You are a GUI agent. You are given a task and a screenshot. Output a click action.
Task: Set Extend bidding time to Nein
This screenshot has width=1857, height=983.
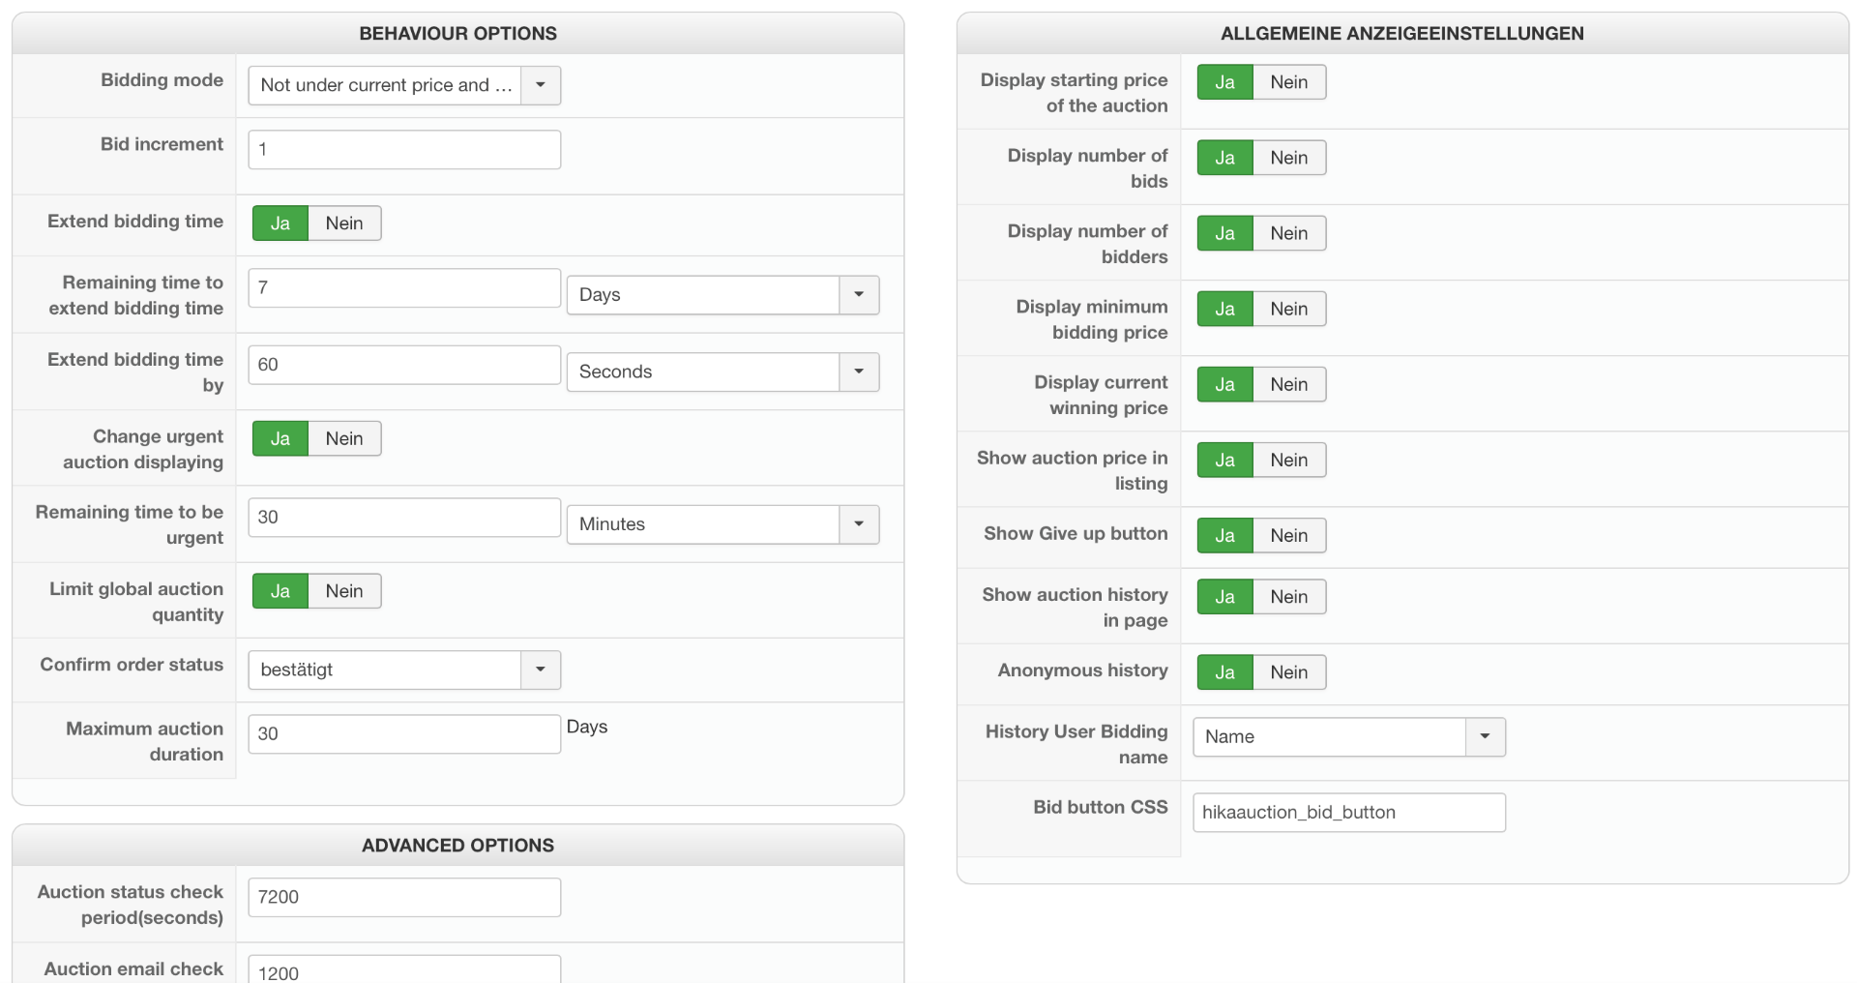[x=344, y=223]
